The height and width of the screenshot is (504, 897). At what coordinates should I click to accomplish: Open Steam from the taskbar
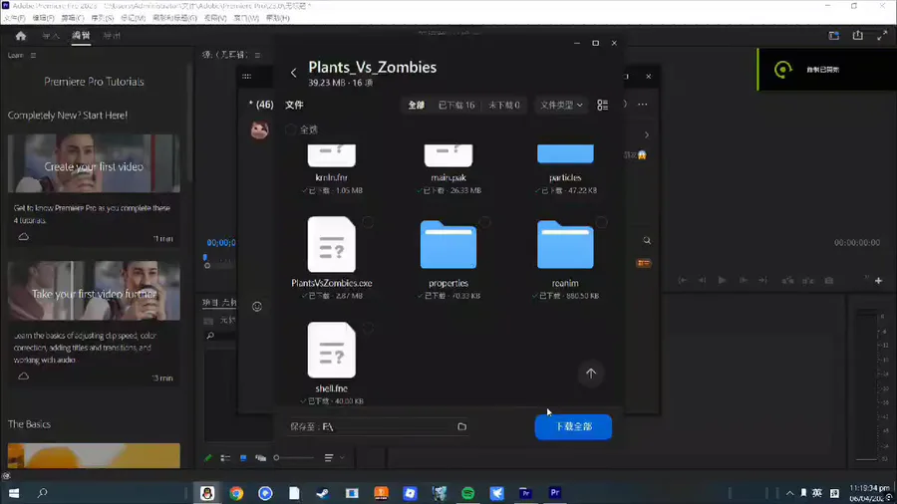[x=323, y=493]
